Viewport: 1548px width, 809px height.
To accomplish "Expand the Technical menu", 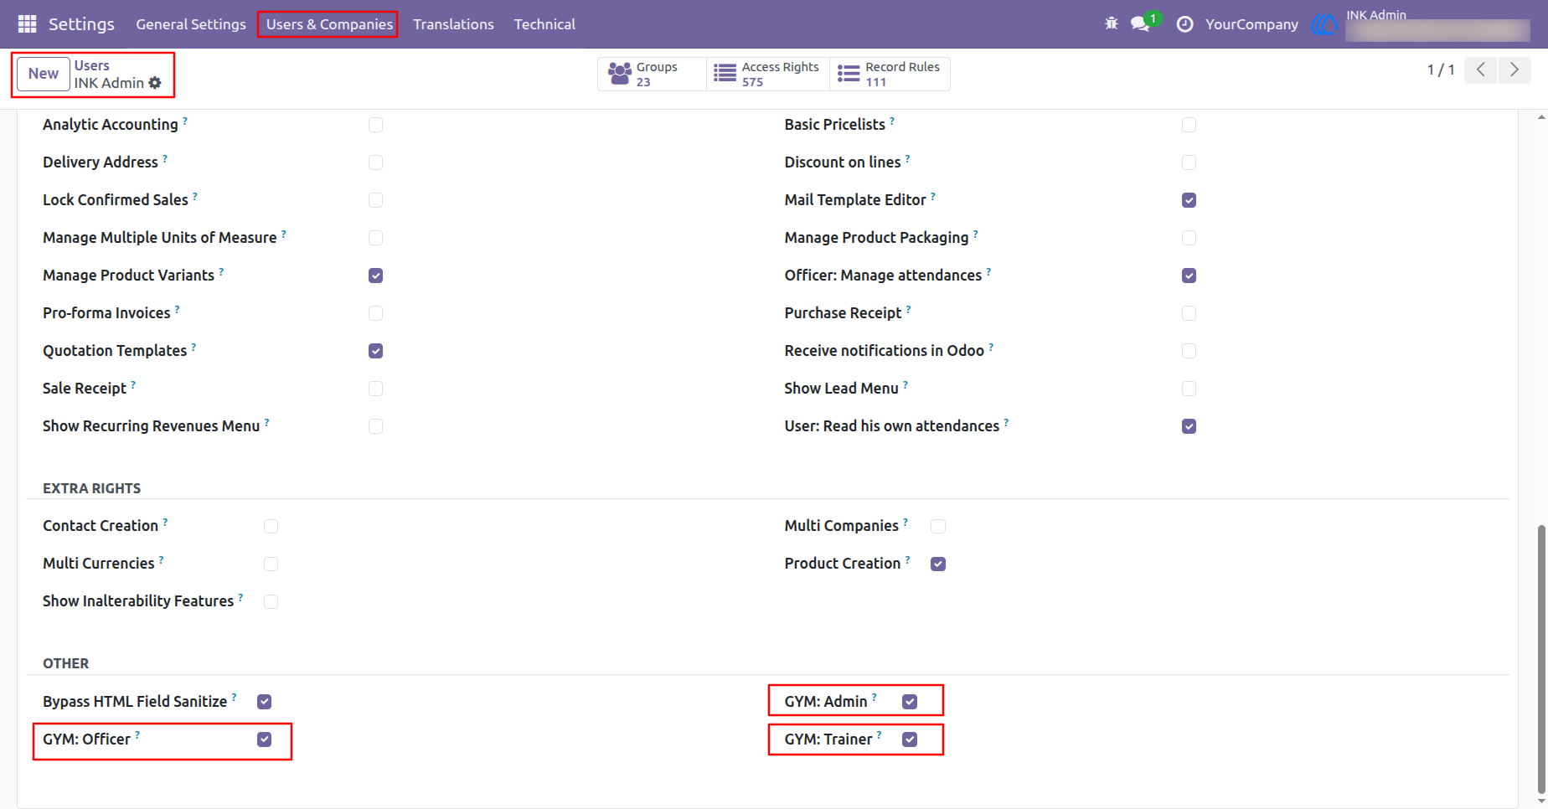I will (x=544, y=24).
